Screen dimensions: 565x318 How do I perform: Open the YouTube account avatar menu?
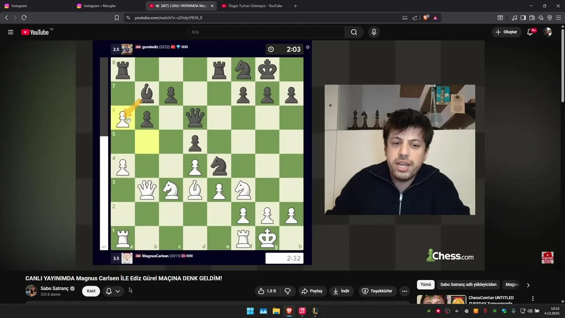[x=547, y=32]
